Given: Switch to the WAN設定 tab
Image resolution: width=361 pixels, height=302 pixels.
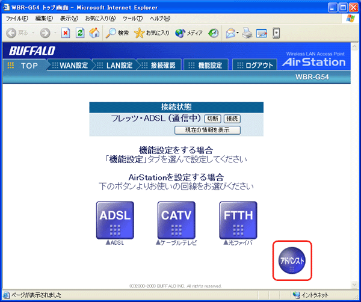Looking at the screenshot, I should (x=70, y=66).
